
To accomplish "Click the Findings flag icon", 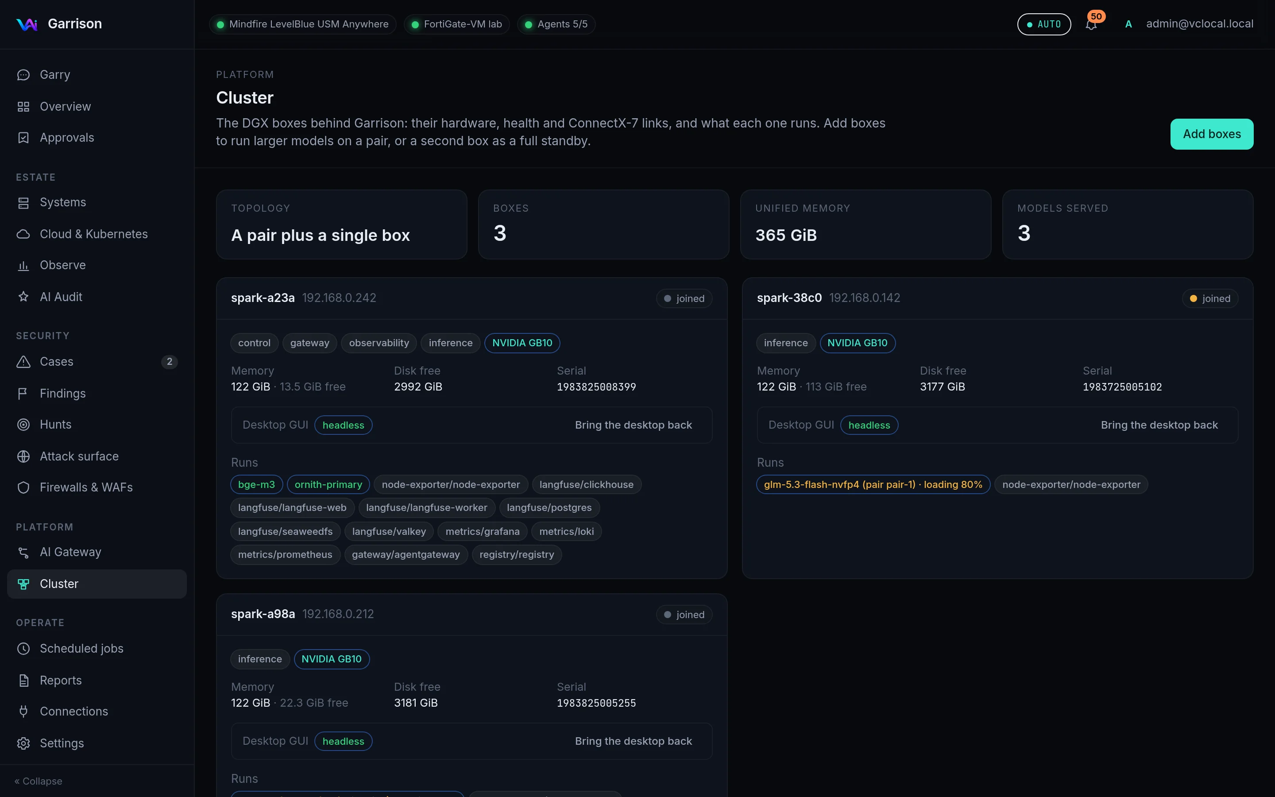I will [x=23, y=393].
